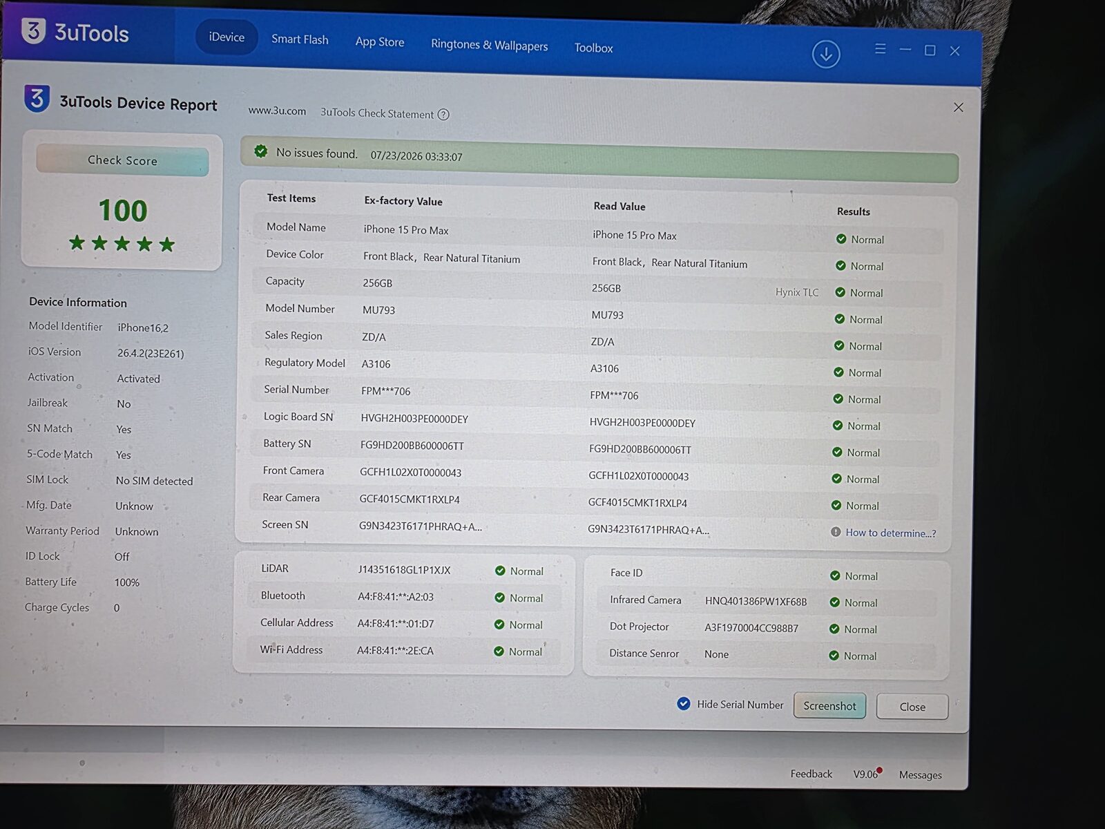Image resolution: width=1105 pixels, height=829 pixels.
Task: Select Battery SN ex-factory value FG9HD200BB600006TT
Action: tap(412, 446)
